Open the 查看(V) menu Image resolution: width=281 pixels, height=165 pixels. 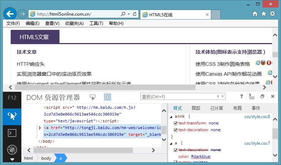point(52,23)
